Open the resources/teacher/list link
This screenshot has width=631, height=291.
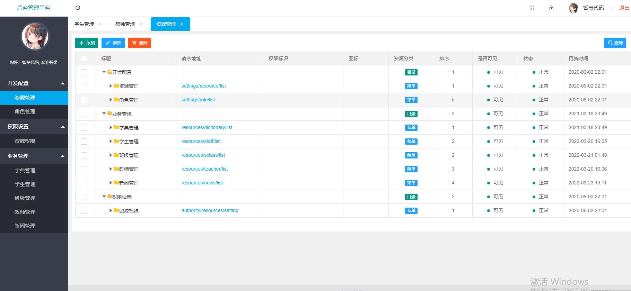point(205,169)
